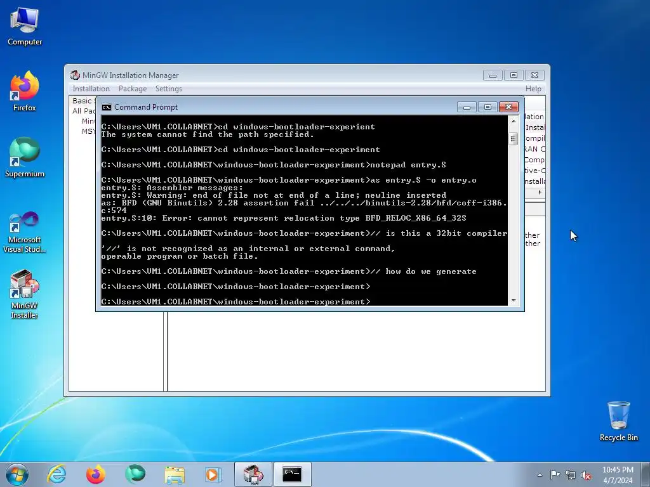This screenshot has width=650, height=487.
Task: Open the Help menu in MinGW
Action: tap(533, 89)
